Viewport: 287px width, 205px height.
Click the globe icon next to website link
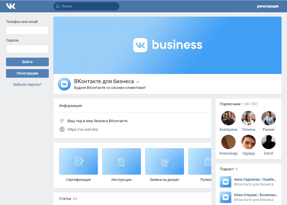click(62, 129)
